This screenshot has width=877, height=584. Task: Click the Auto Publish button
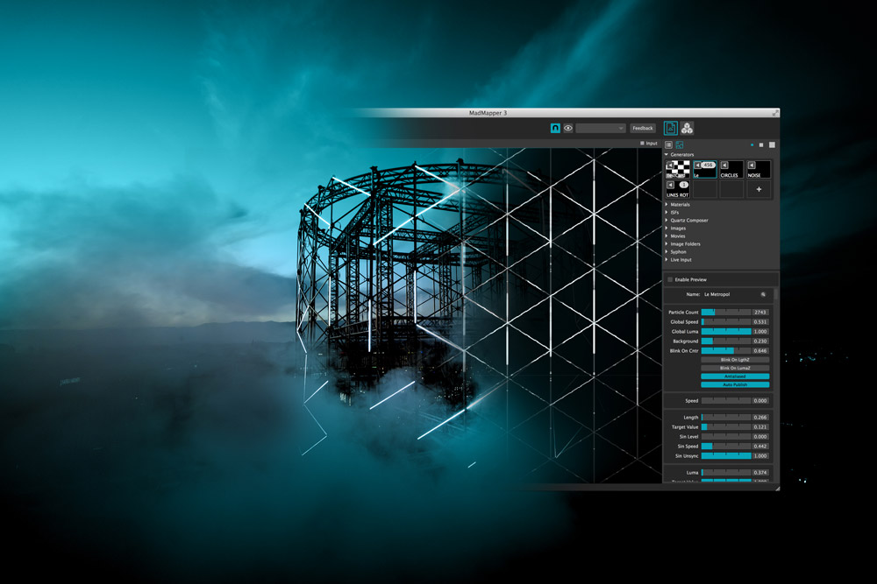coord(734,384)
